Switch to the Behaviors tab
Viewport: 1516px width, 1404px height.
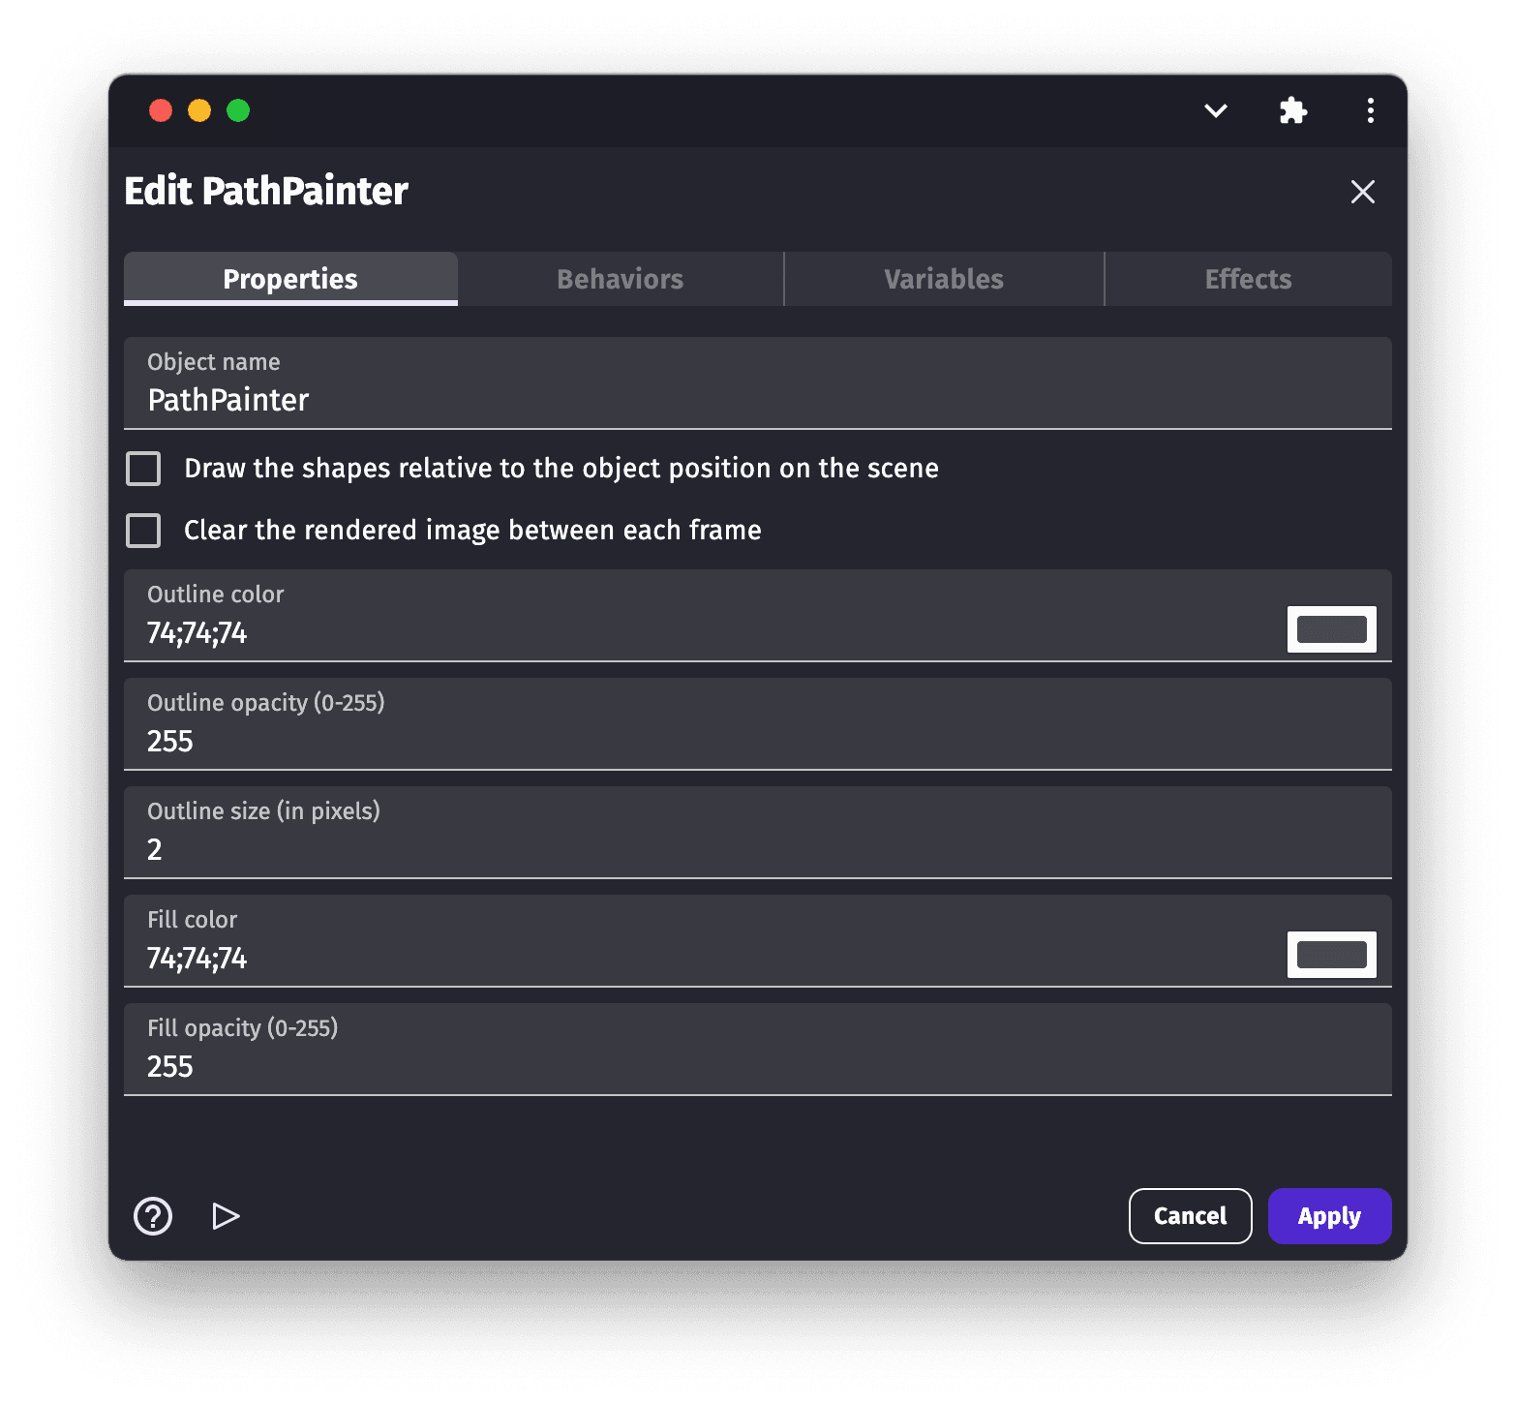click(620, 279)
